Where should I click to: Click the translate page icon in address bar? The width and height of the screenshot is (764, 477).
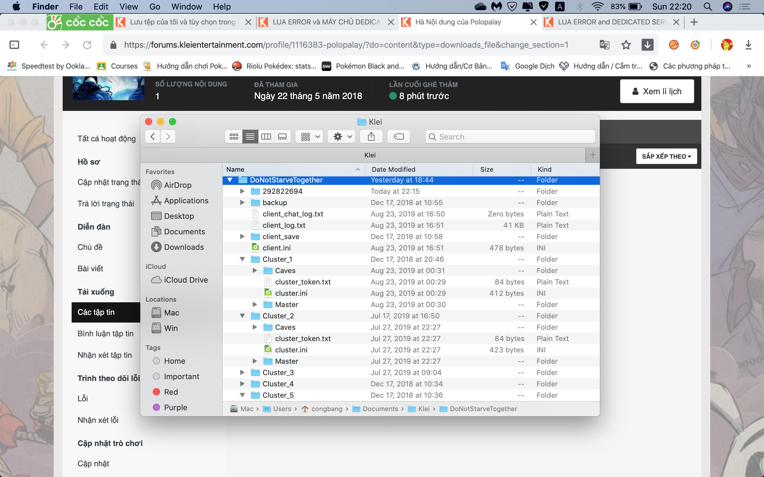point(604,45)
